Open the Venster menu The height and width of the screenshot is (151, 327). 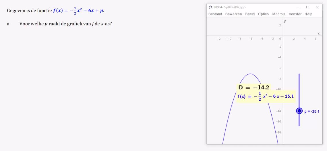tap(295, 14)
